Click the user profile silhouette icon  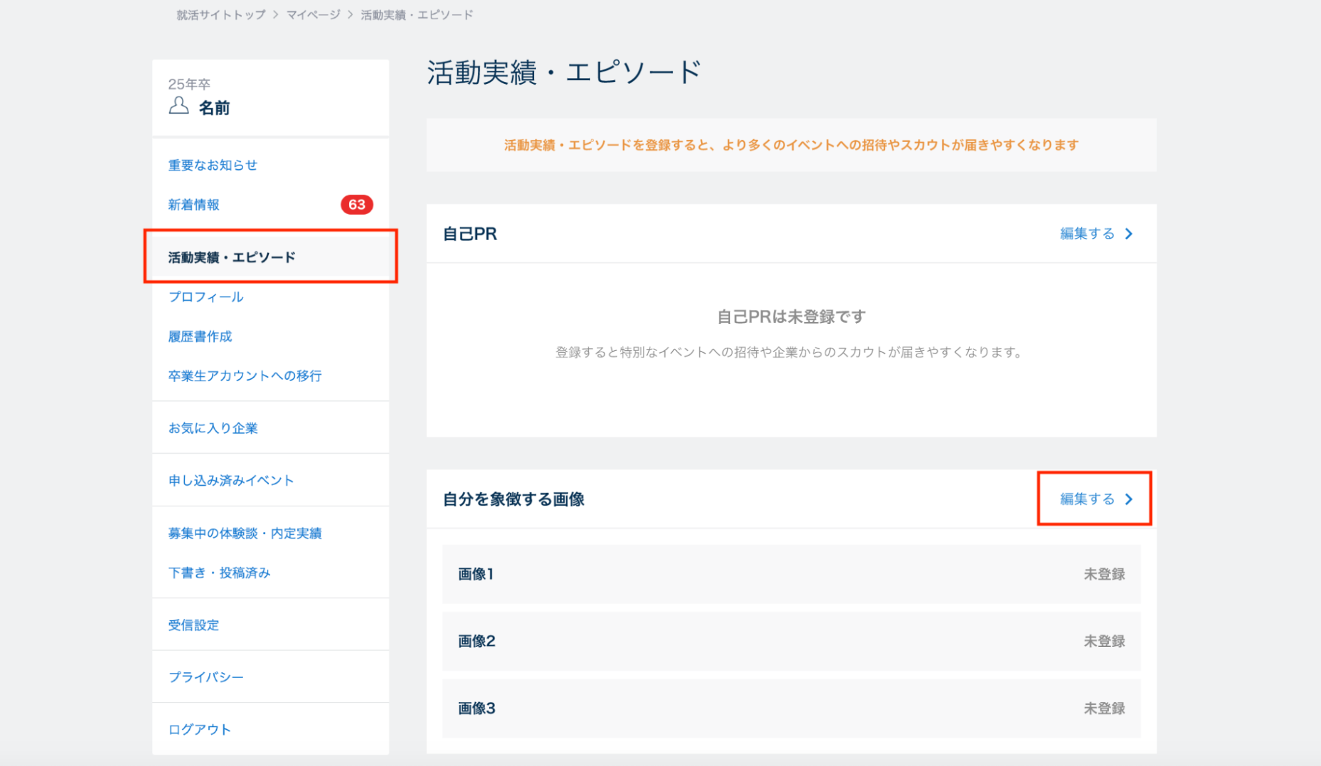tap(178, 106)
